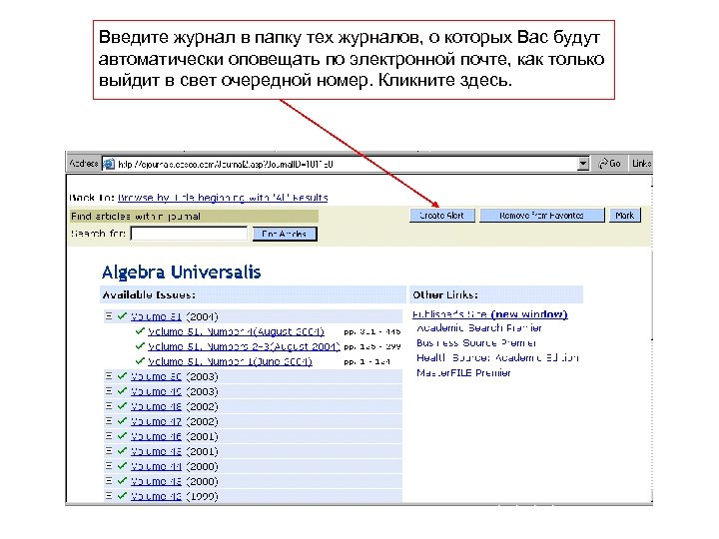
Task: Click the (1999) year text in the last row
Action: click(x=202, y=496)
